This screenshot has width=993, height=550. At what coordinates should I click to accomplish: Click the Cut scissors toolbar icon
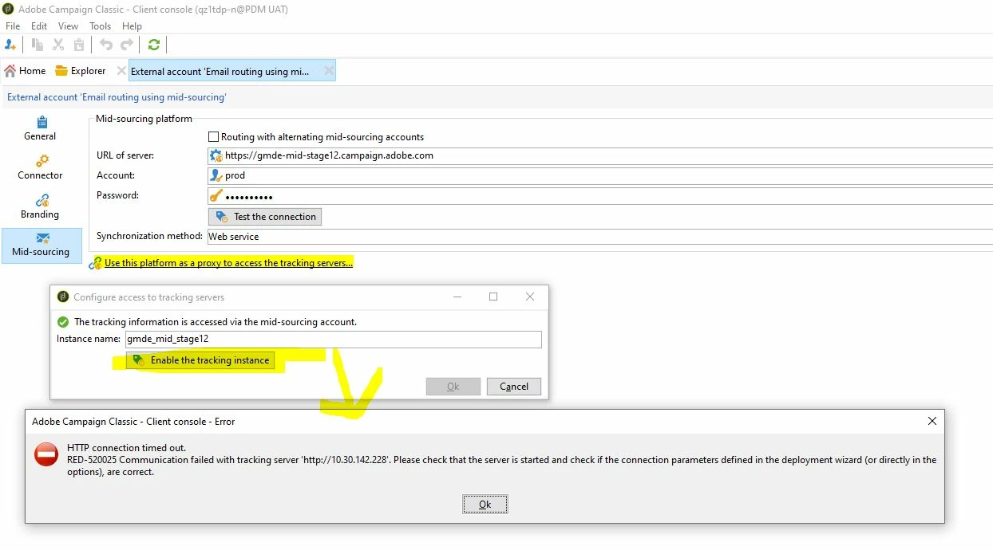coord(58,45)
